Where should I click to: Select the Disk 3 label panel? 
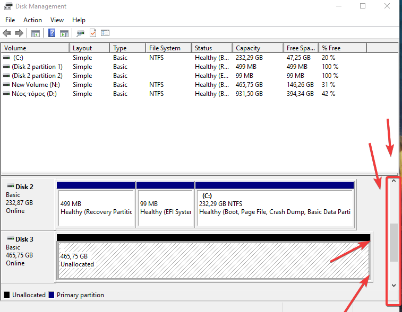(x=29, y=257)
